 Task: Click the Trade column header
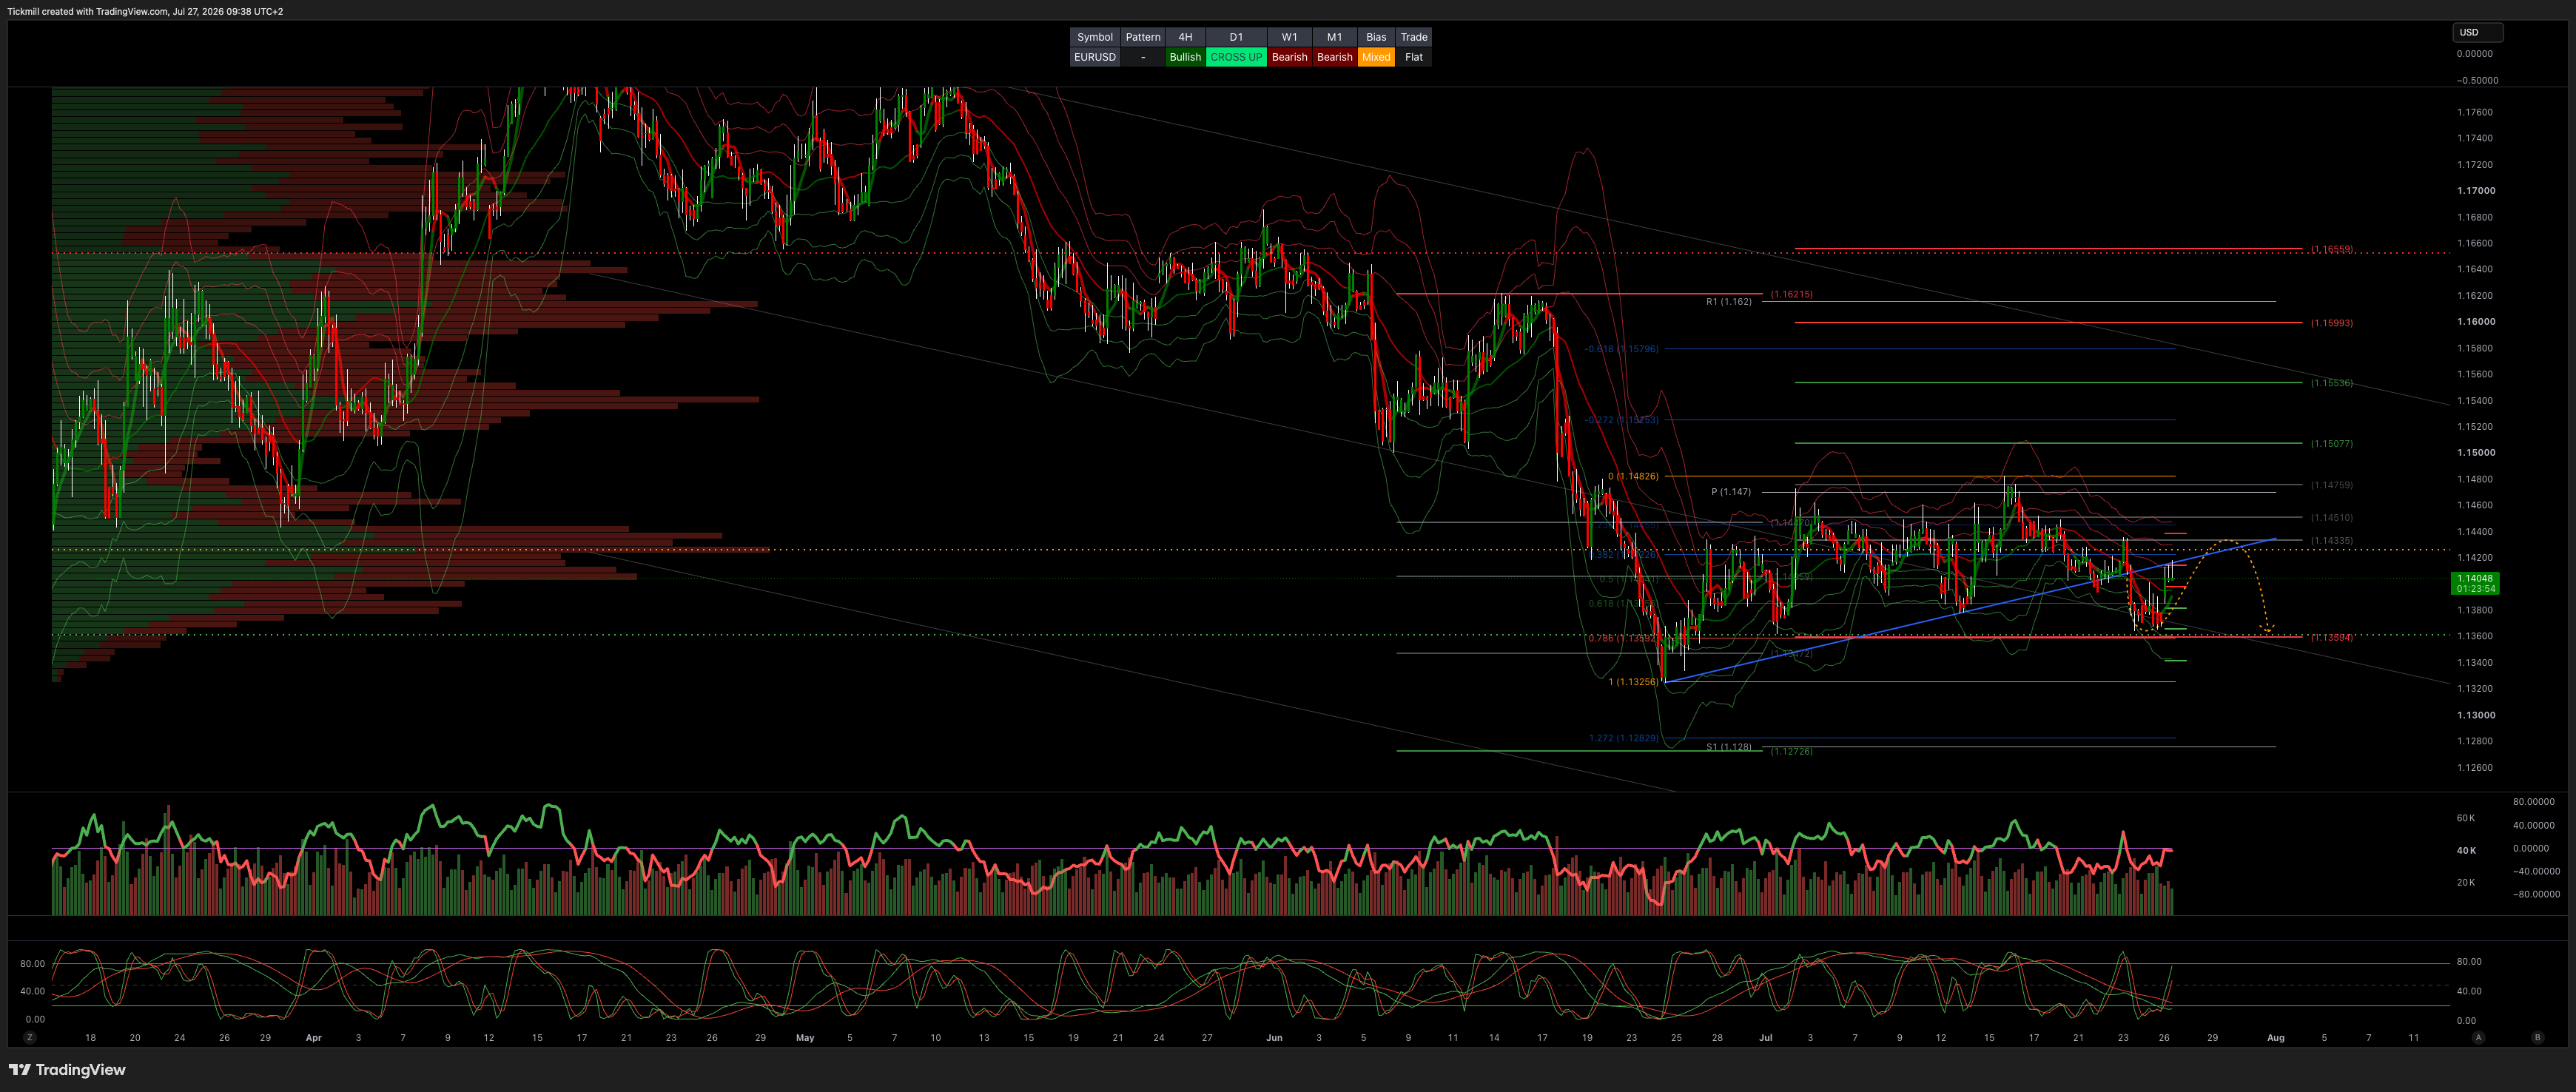[x=1414, y=37]
